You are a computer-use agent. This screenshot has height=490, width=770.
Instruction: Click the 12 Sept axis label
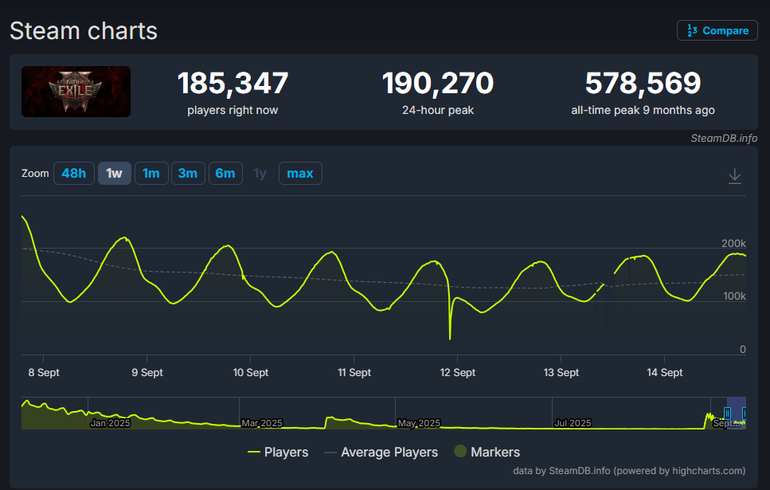(458, 373)
